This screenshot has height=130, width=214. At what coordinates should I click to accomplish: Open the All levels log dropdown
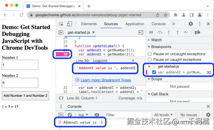coord(163,115)
